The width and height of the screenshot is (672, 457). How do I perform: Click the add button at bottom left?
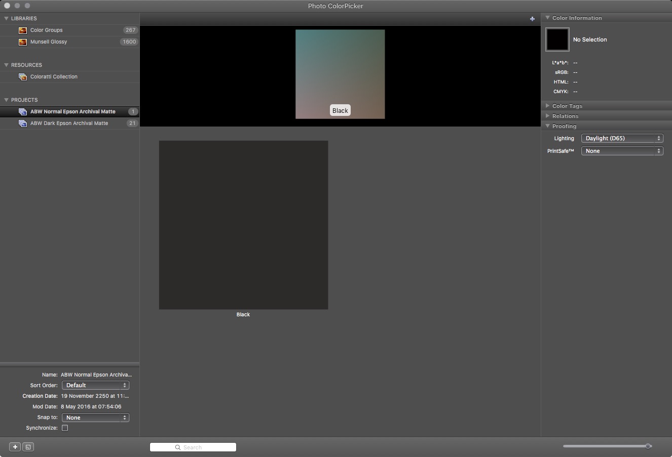15,447
